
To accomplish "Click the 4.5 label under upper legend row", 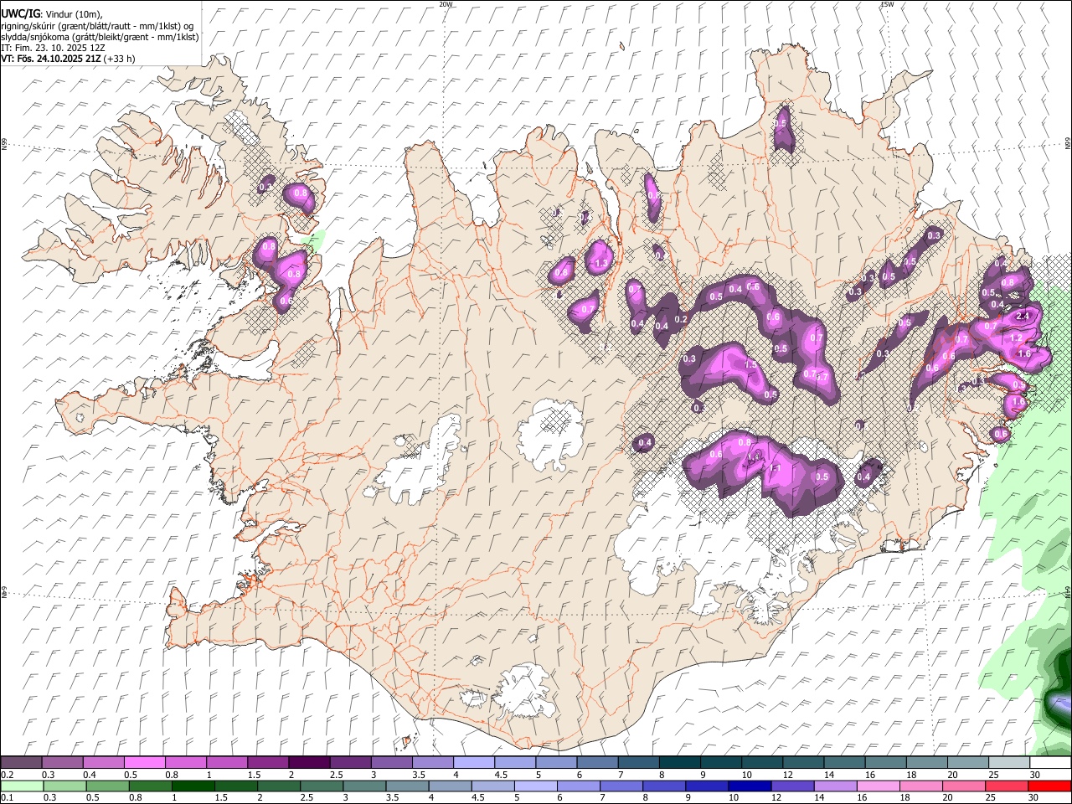I will [501, 775].
